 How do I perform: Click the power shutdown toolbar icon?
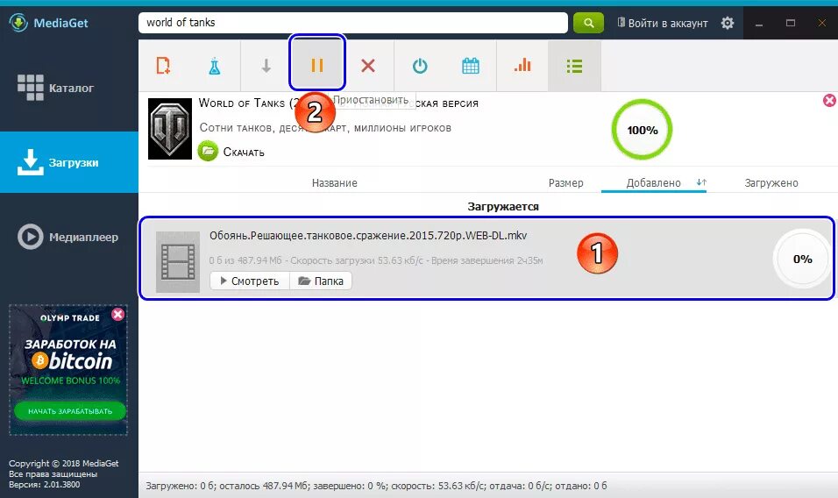pyautogui.click(x=420, y=67)
